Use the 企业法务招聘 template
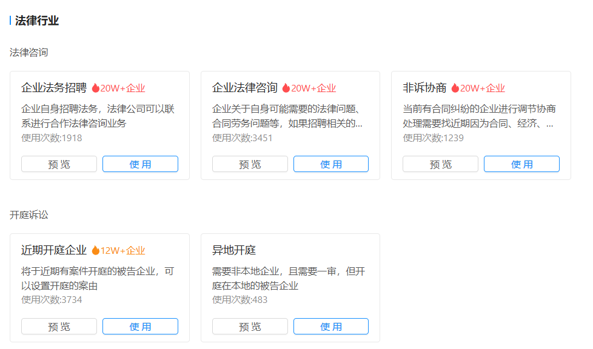This screenshot has width=593, height=349. coord(140,164)
